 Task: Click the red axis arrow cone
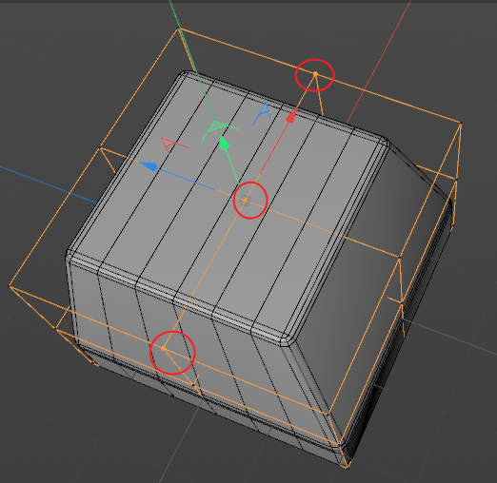[x=291, y=117]
